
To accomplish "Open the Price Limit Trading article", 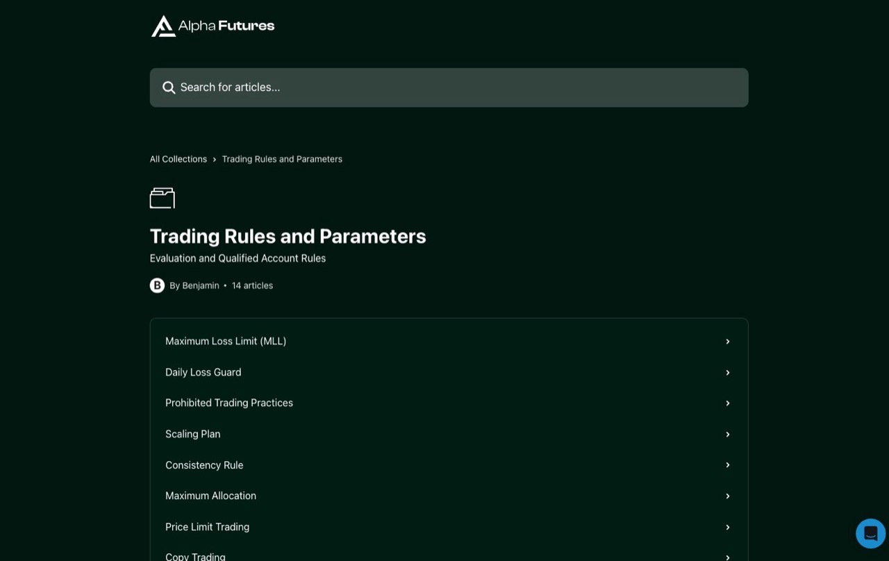I will (x=449, y=527).
